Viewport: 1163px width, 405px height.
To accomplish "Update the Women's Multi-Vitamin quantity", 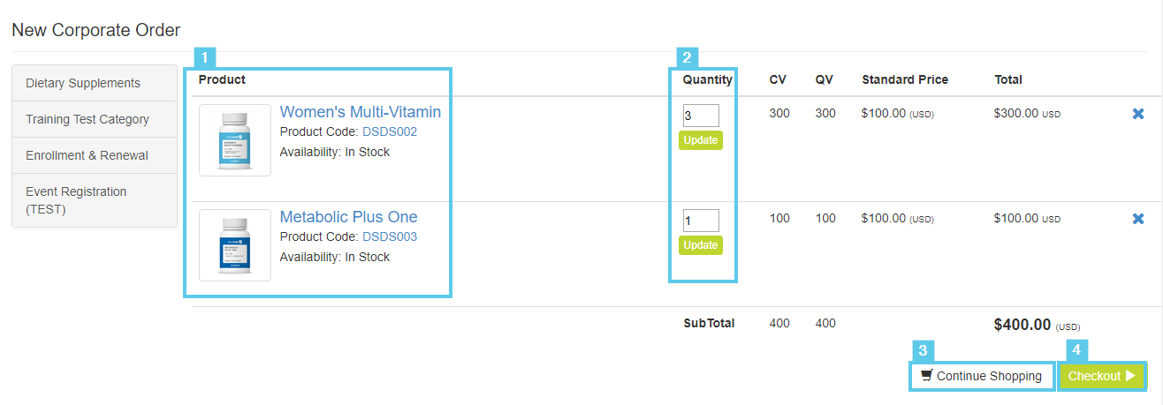I will 701,140.
